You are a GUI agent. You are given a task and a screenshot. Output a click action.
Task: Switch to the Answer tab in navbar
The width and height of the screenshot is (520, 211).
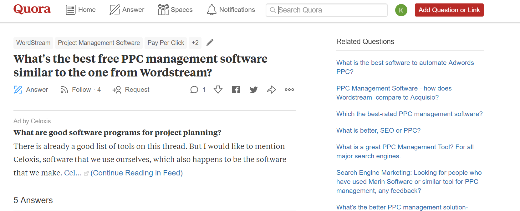[127, 10]
